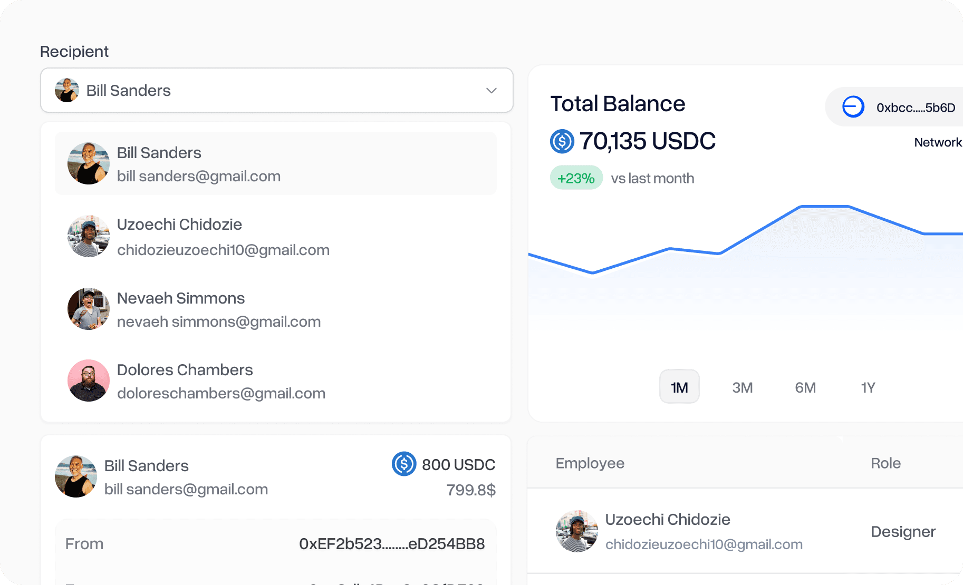Select Bill Sanders option in recipient list

tap(276, 163)
